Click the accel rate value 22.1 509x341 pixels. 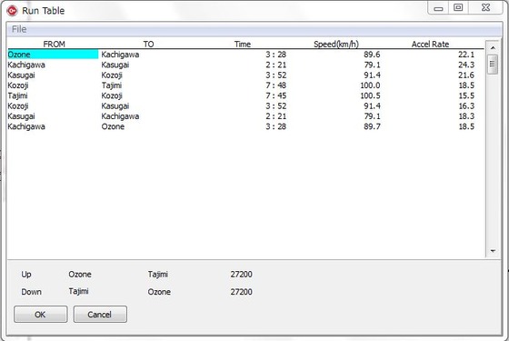coord(466,55)
